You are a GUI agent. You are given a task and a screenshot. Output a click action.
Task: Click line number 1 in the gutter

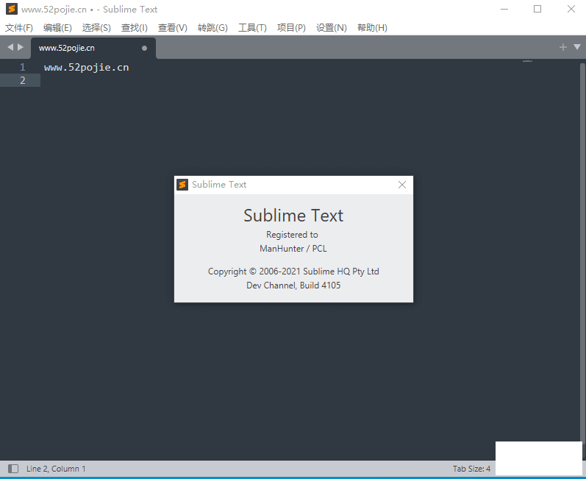(x=22, y=67)
